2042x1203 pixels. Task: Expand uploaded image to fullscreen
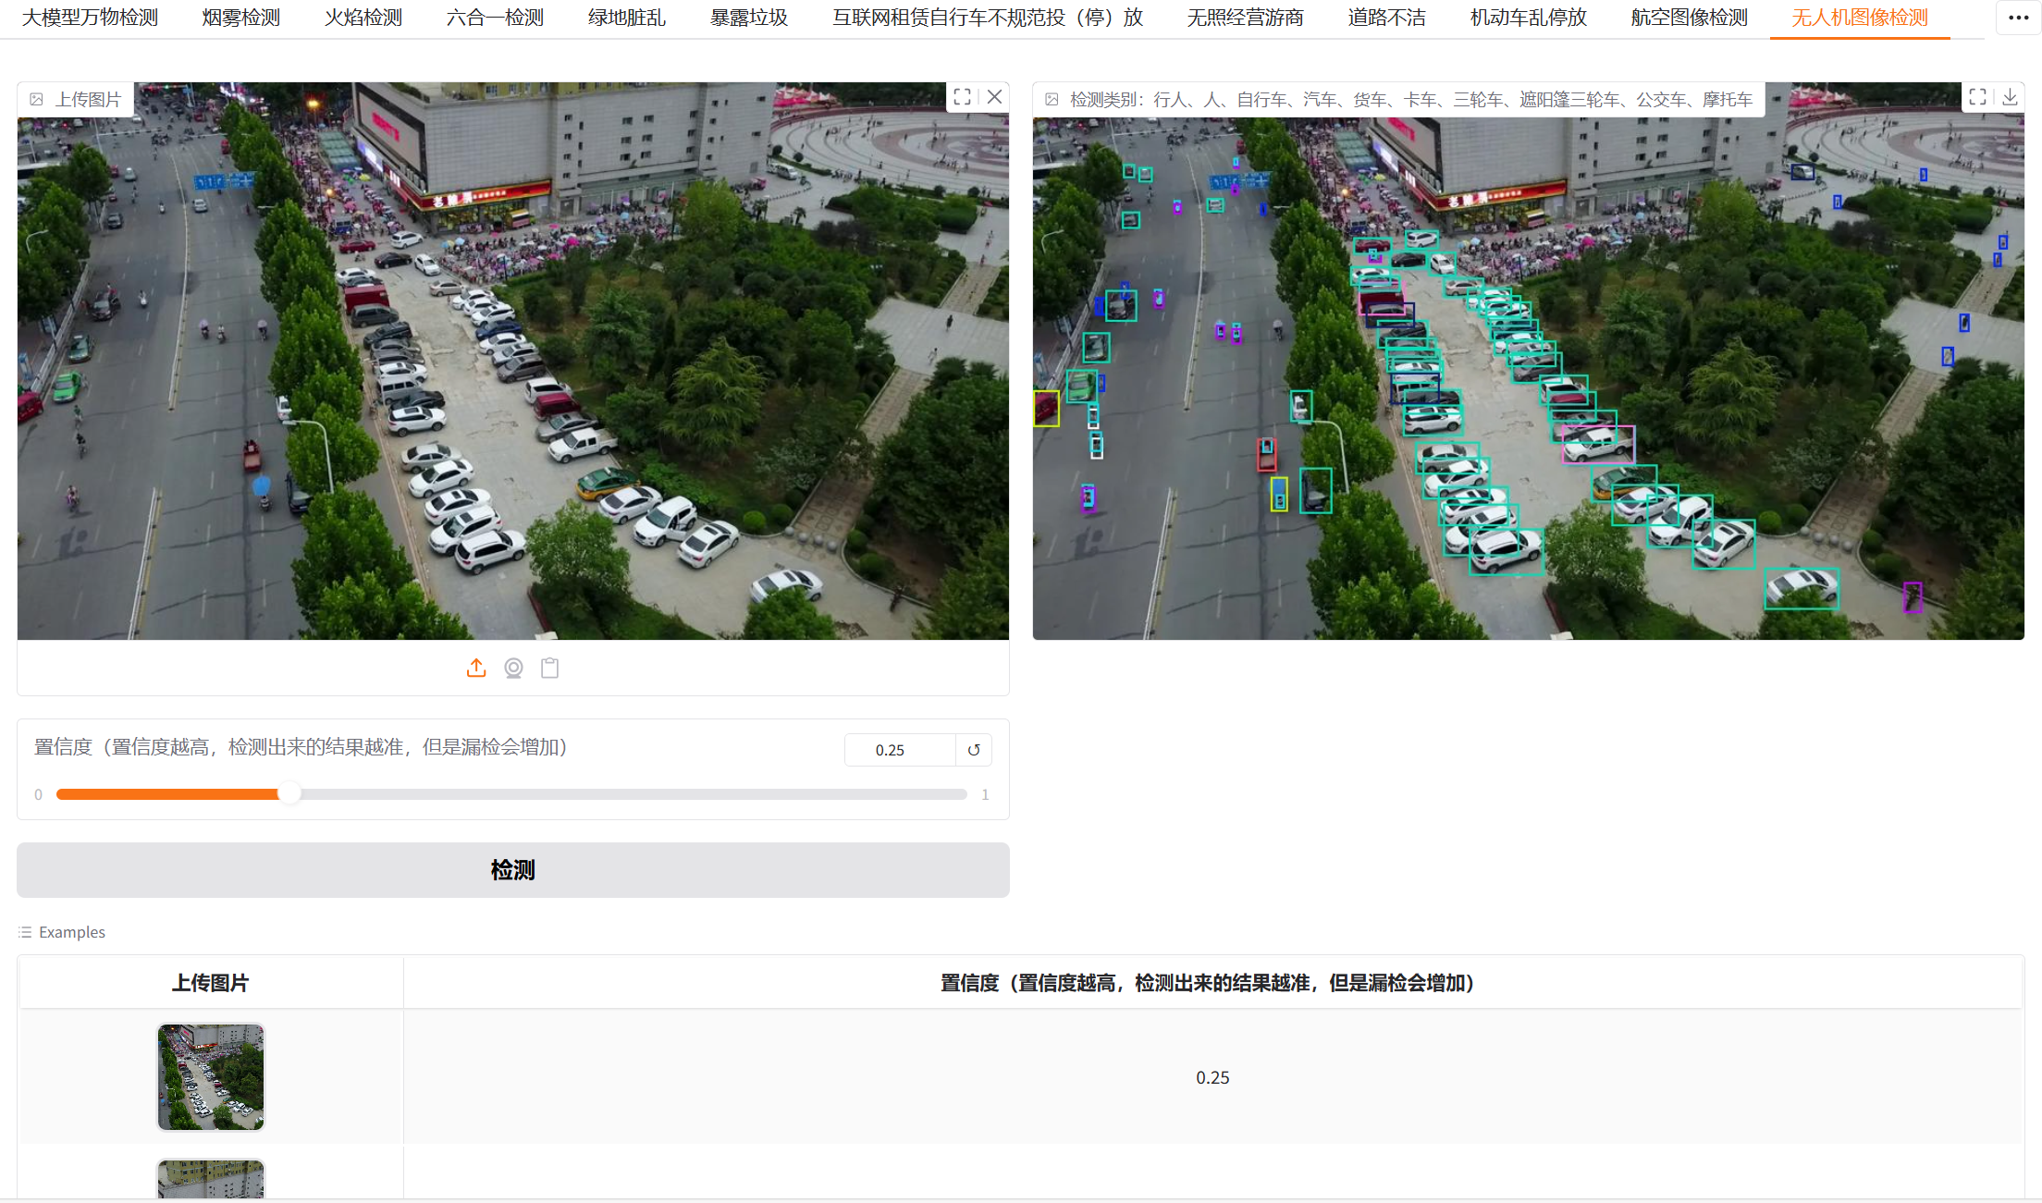[962, 97]
